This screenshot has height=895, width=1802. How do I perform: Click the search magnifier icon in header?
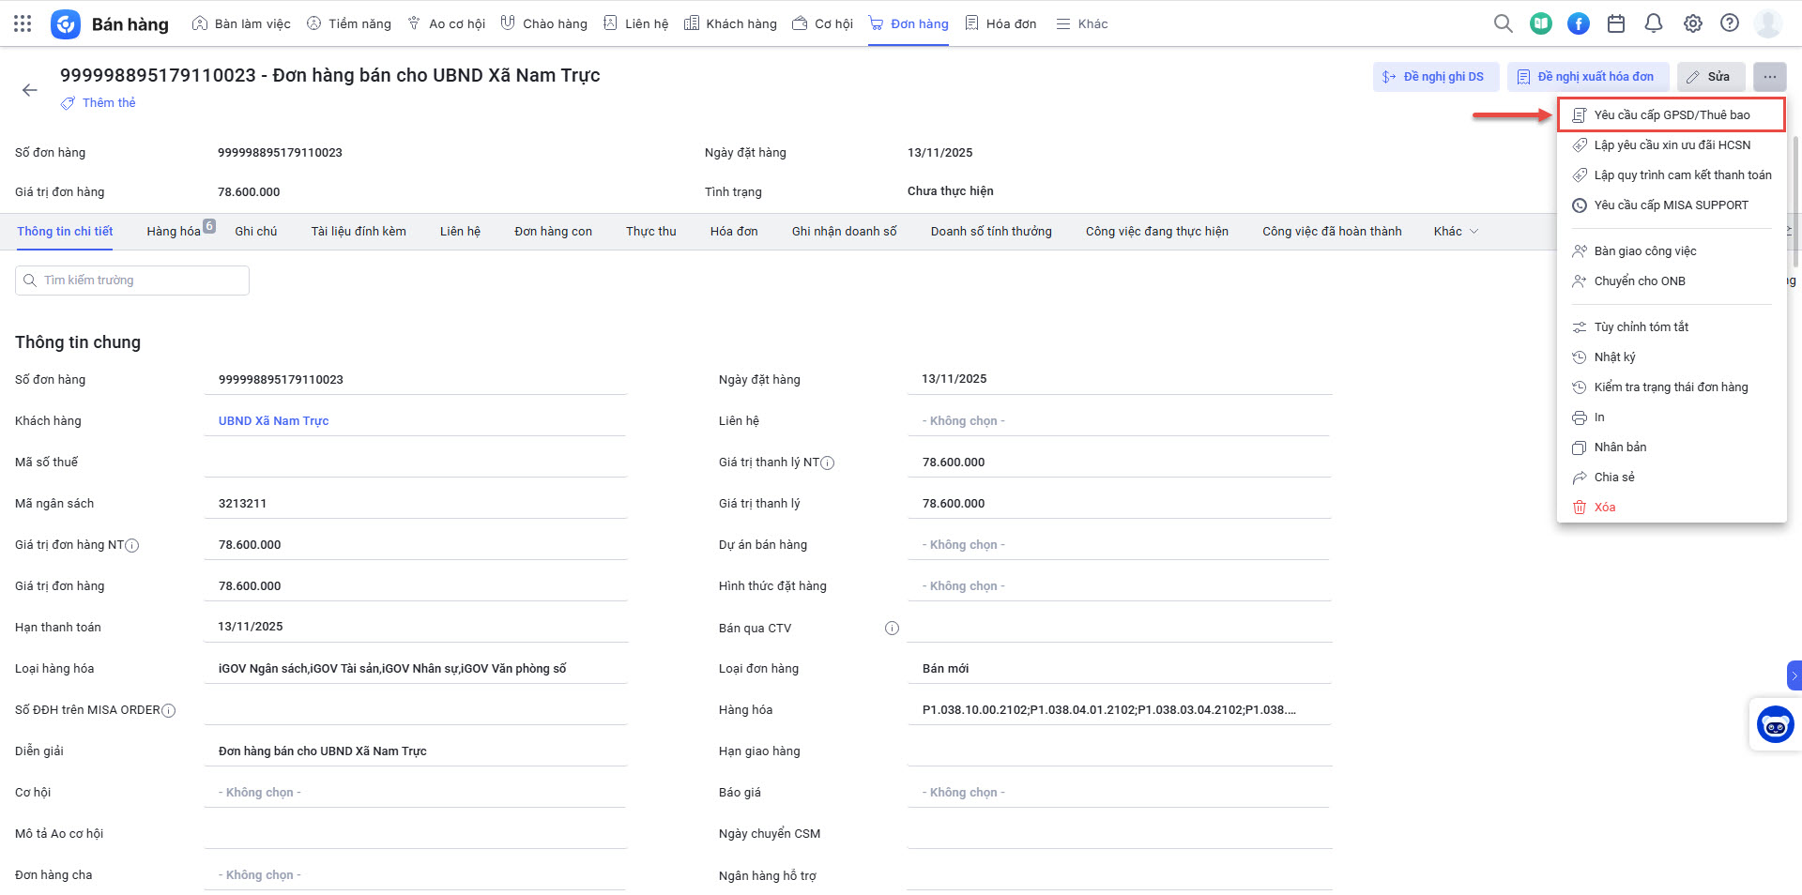point(1503,23)
